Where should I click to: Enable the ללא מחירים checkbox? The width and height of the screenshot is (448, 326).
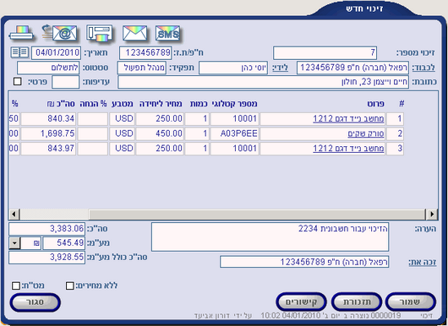(x=69, y=285)
